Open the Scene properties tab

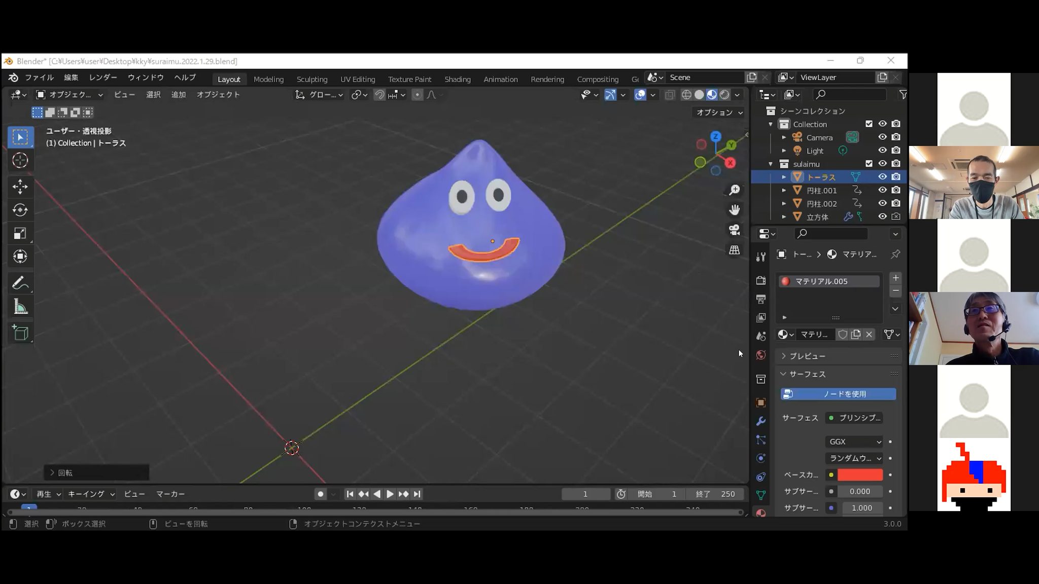(760, 336)
